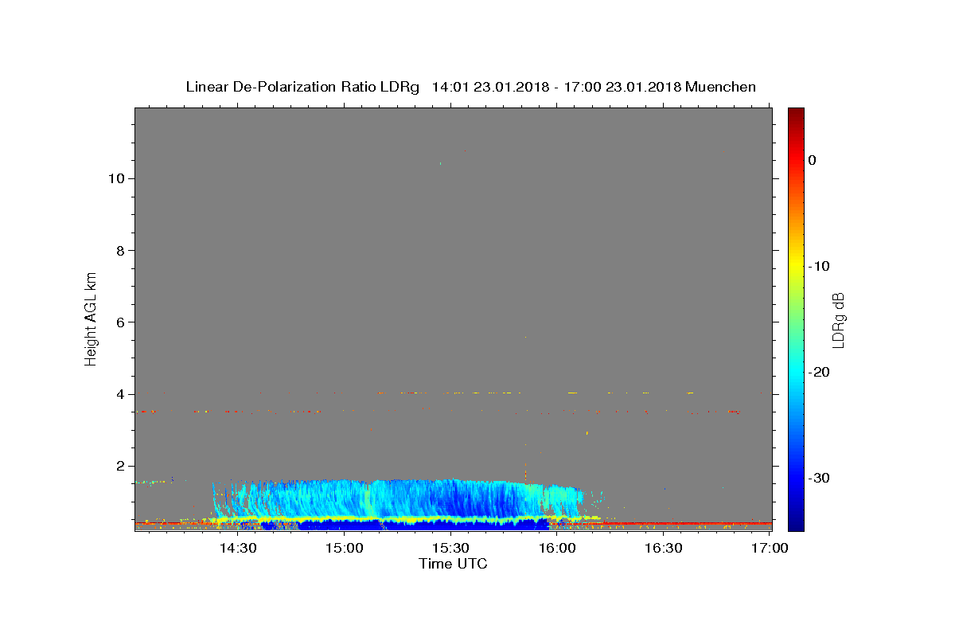The image size is (955, 637).
Task: Click the colorbar label '-30'
Action: [x=820, y=478]
